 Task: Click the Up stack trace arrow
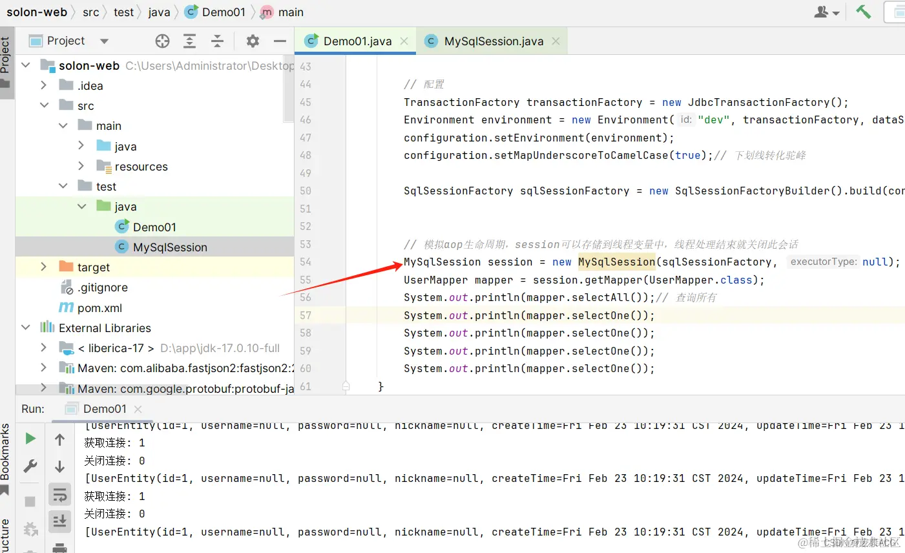click(x=59, y=440)
